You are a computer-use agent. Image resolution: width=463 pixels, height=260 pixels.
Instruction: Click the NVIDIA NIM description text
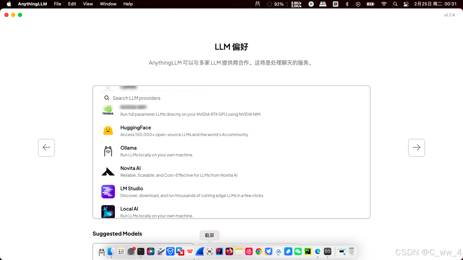(x=191, y=114)
